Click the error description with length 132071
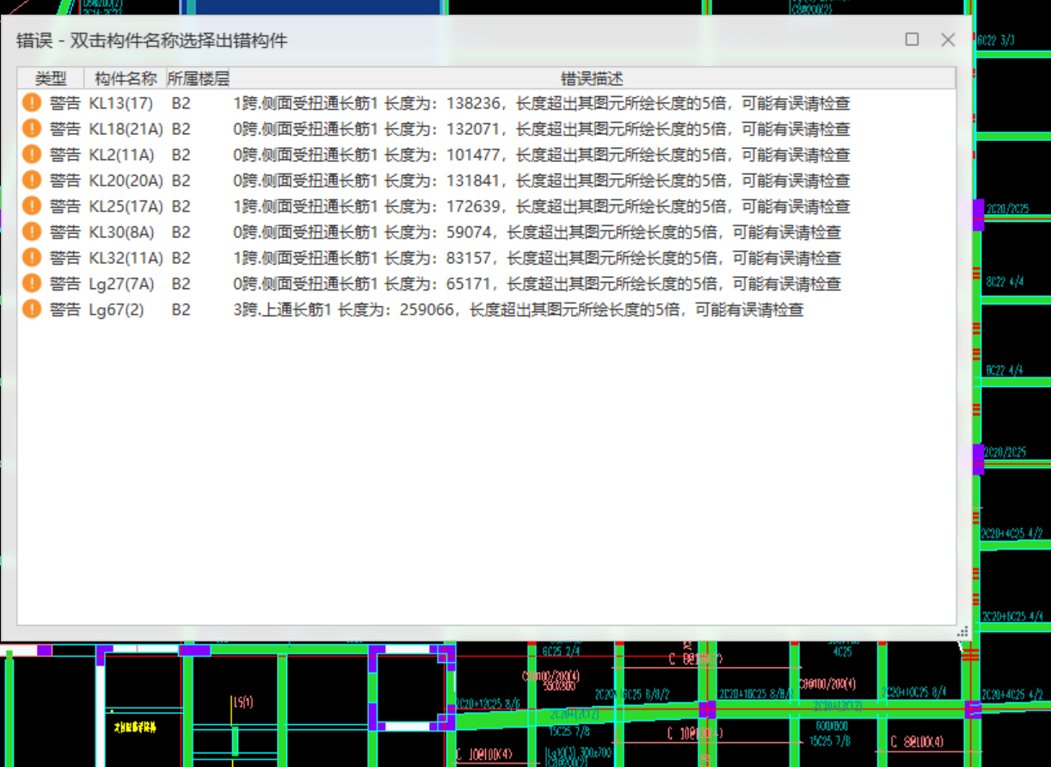Viewport: 1051px width, 767px height. (x=542, y=129)
